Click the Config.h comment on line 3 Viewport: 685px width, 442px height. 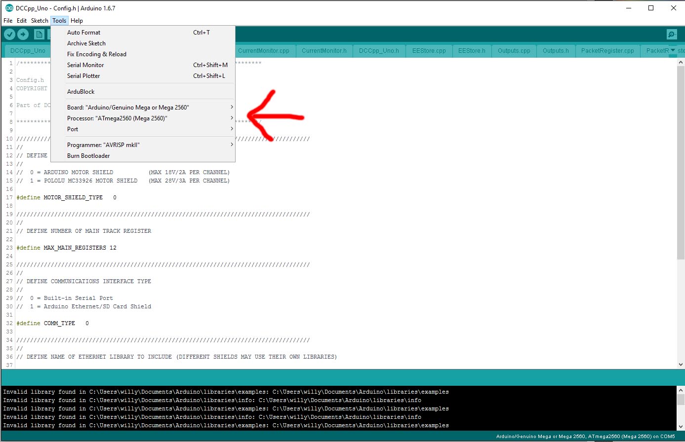click(x=30, y=80)
